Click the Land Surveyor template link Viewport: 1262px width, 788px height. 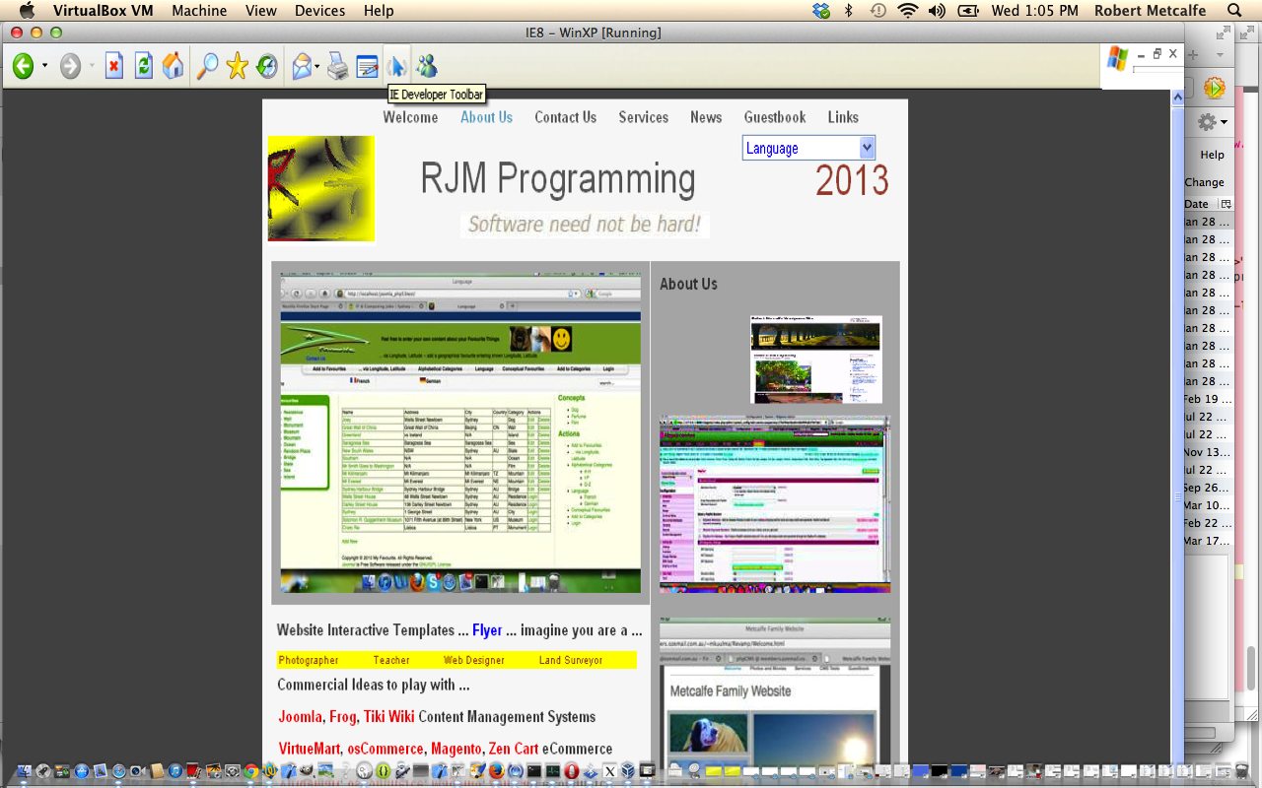point(571,660)
